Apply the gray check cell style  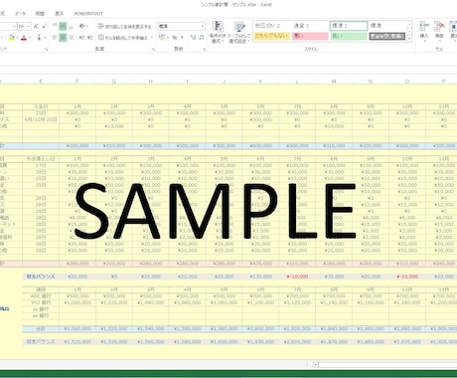387,36
